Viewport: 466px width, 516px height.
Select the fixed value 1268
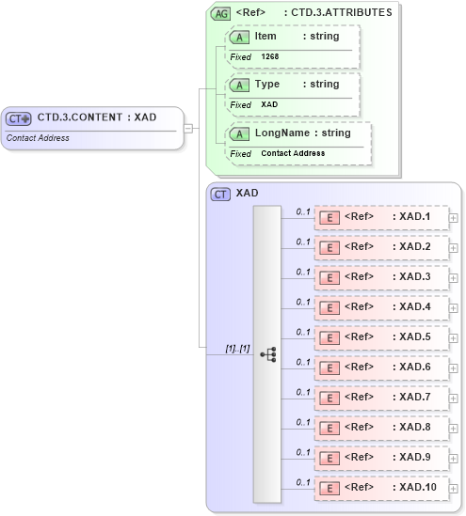(x=270, y=56)
